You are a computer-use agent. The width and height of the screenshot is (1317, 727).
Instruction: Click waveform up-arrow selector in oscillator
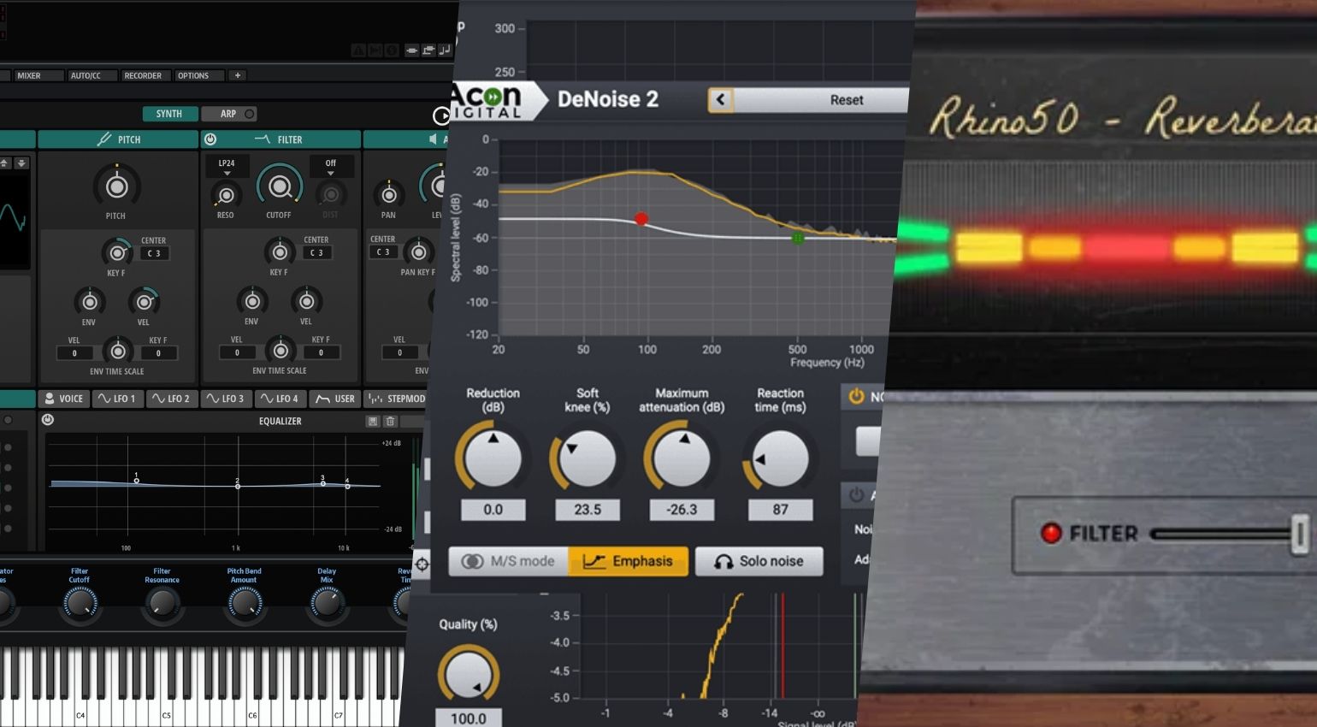point(4,163)
